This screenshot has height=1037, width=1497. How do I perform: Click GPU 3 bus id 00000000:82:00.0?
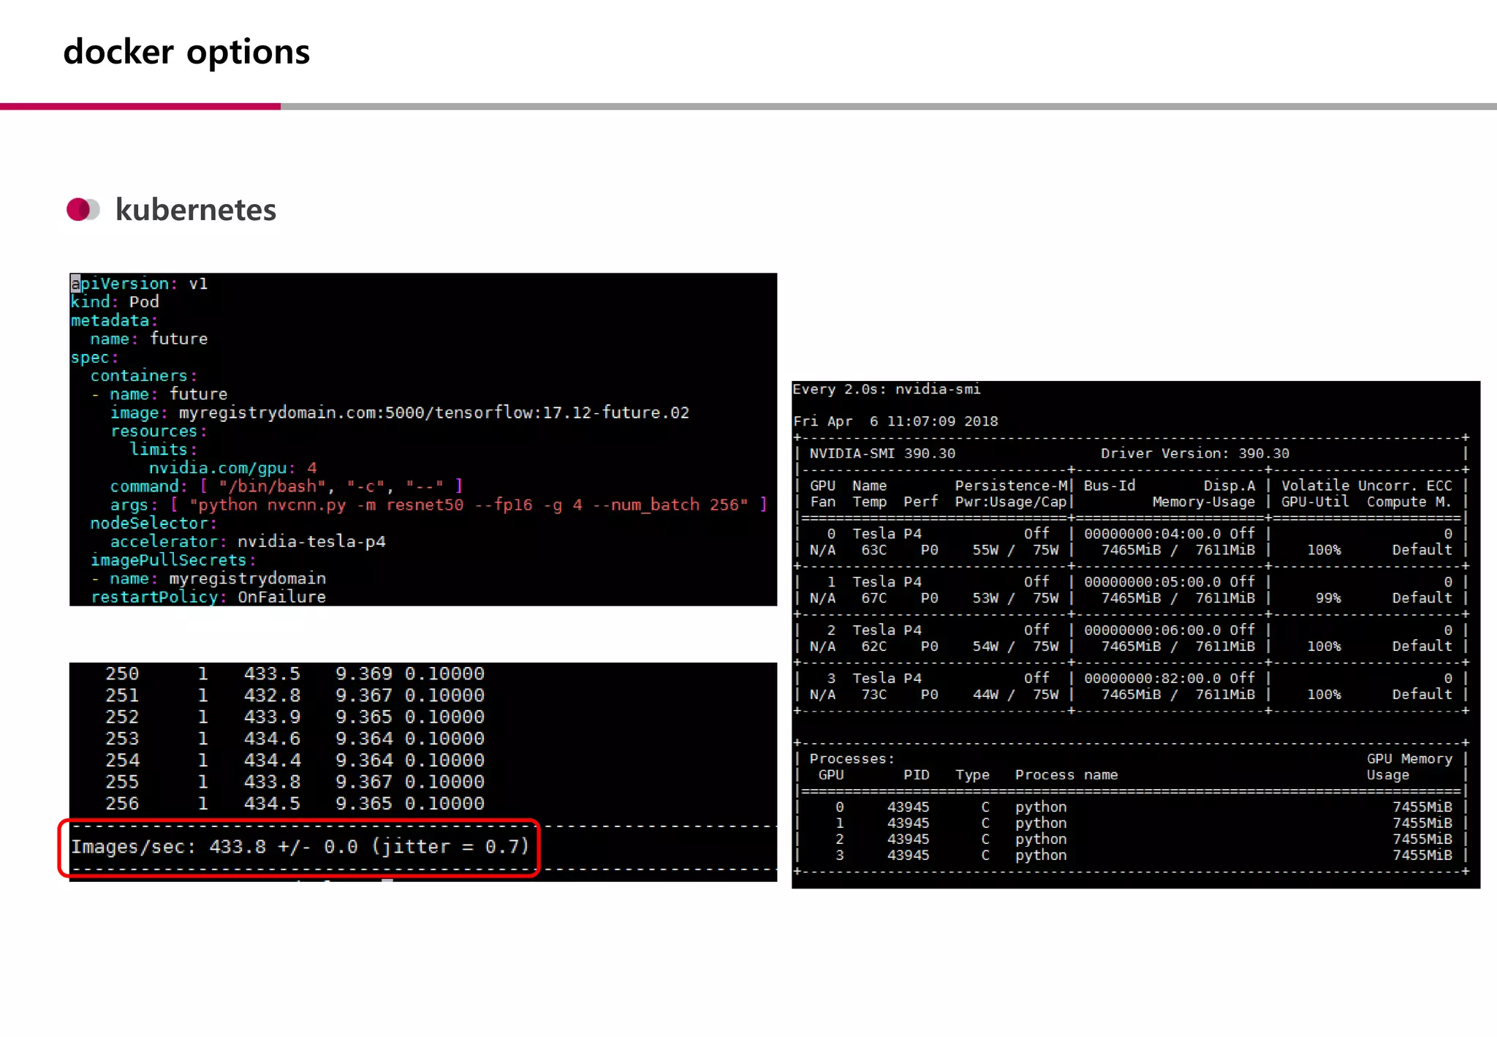[1152, 679]
